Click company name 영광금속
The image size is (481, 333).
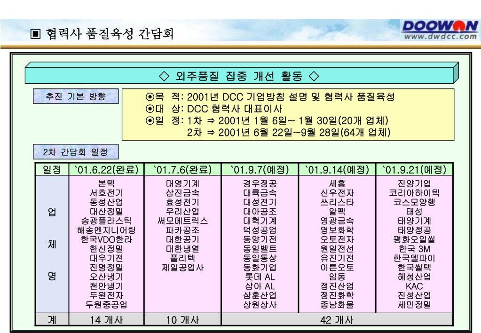[337, 221]
